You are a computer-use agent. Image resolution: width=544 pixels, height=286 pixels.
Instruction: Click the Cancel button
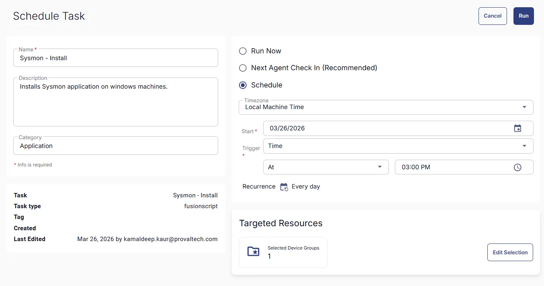[492, 16]
